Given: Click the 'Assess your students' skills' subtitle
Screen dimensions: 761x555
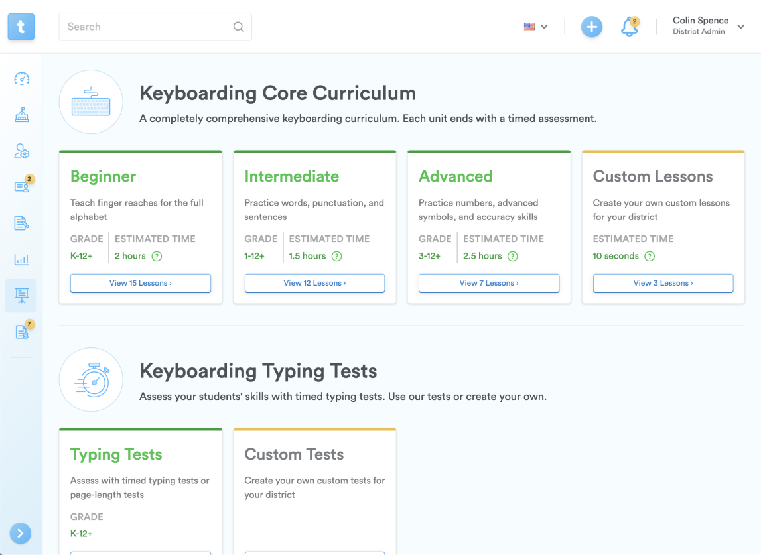Looking at the screenshot, I should pyautogui.click(x=343, y=397).
